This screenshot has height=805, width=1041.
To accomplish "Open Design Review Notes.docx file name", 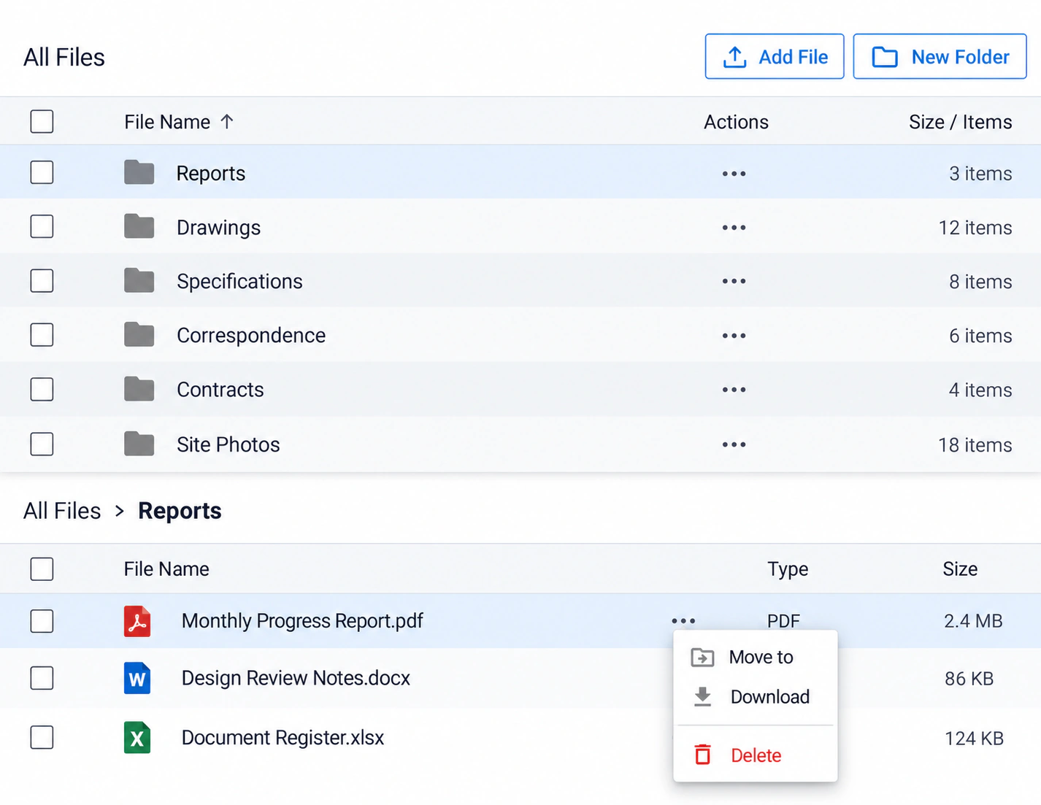I will coord(296,678).
